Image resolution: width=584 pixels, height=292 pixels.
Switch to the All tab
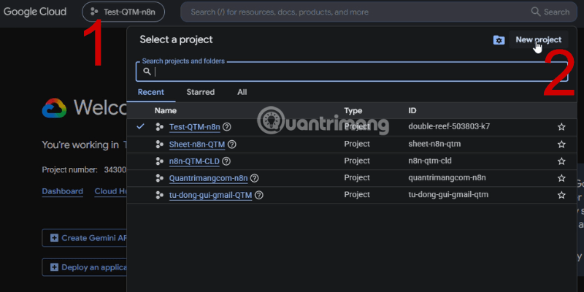click(x=242, y=92)
